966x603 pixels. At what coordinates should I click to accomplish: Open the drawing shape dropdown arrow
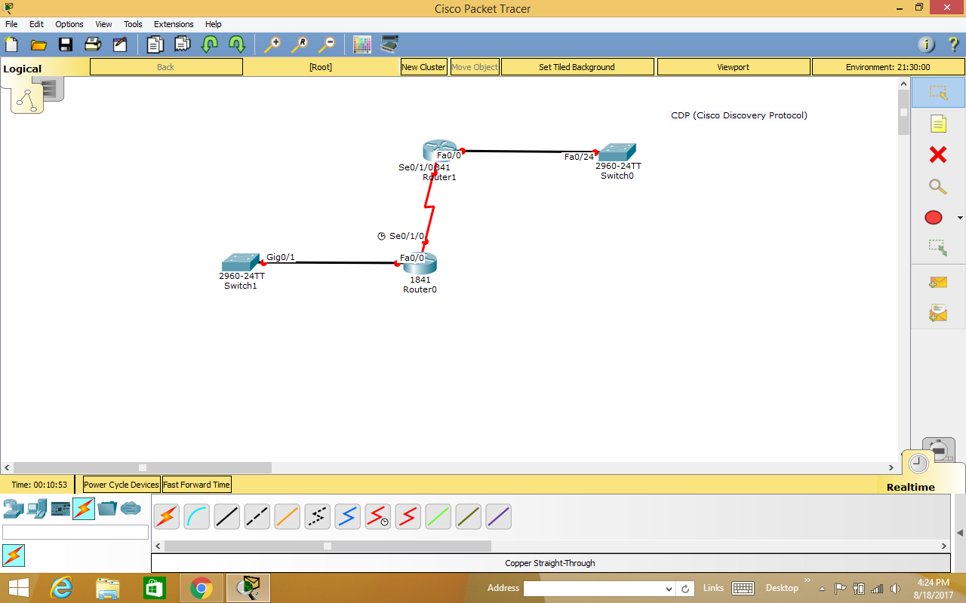960,218
